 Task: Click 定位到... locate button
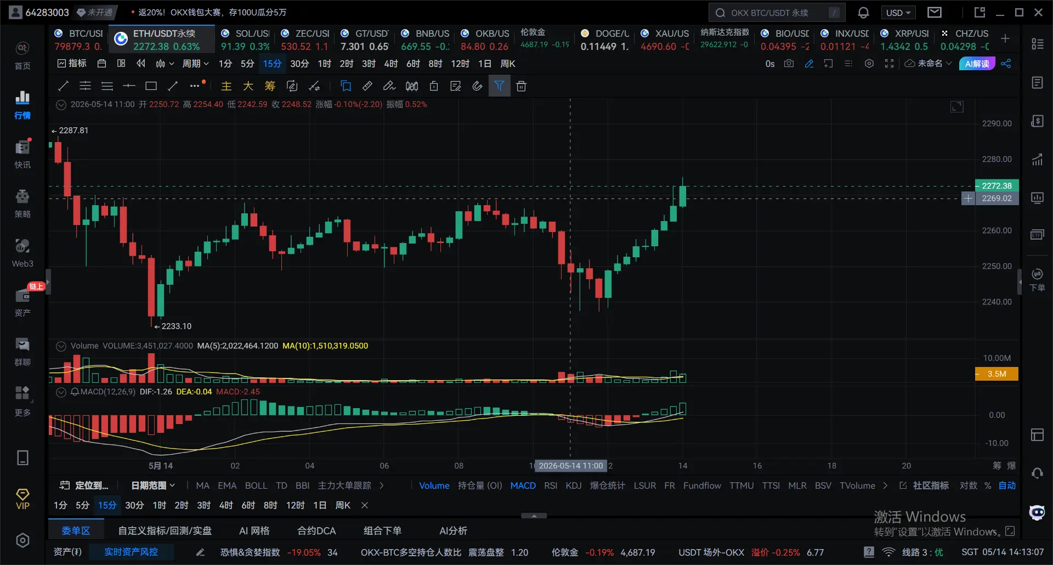point(84,485)
